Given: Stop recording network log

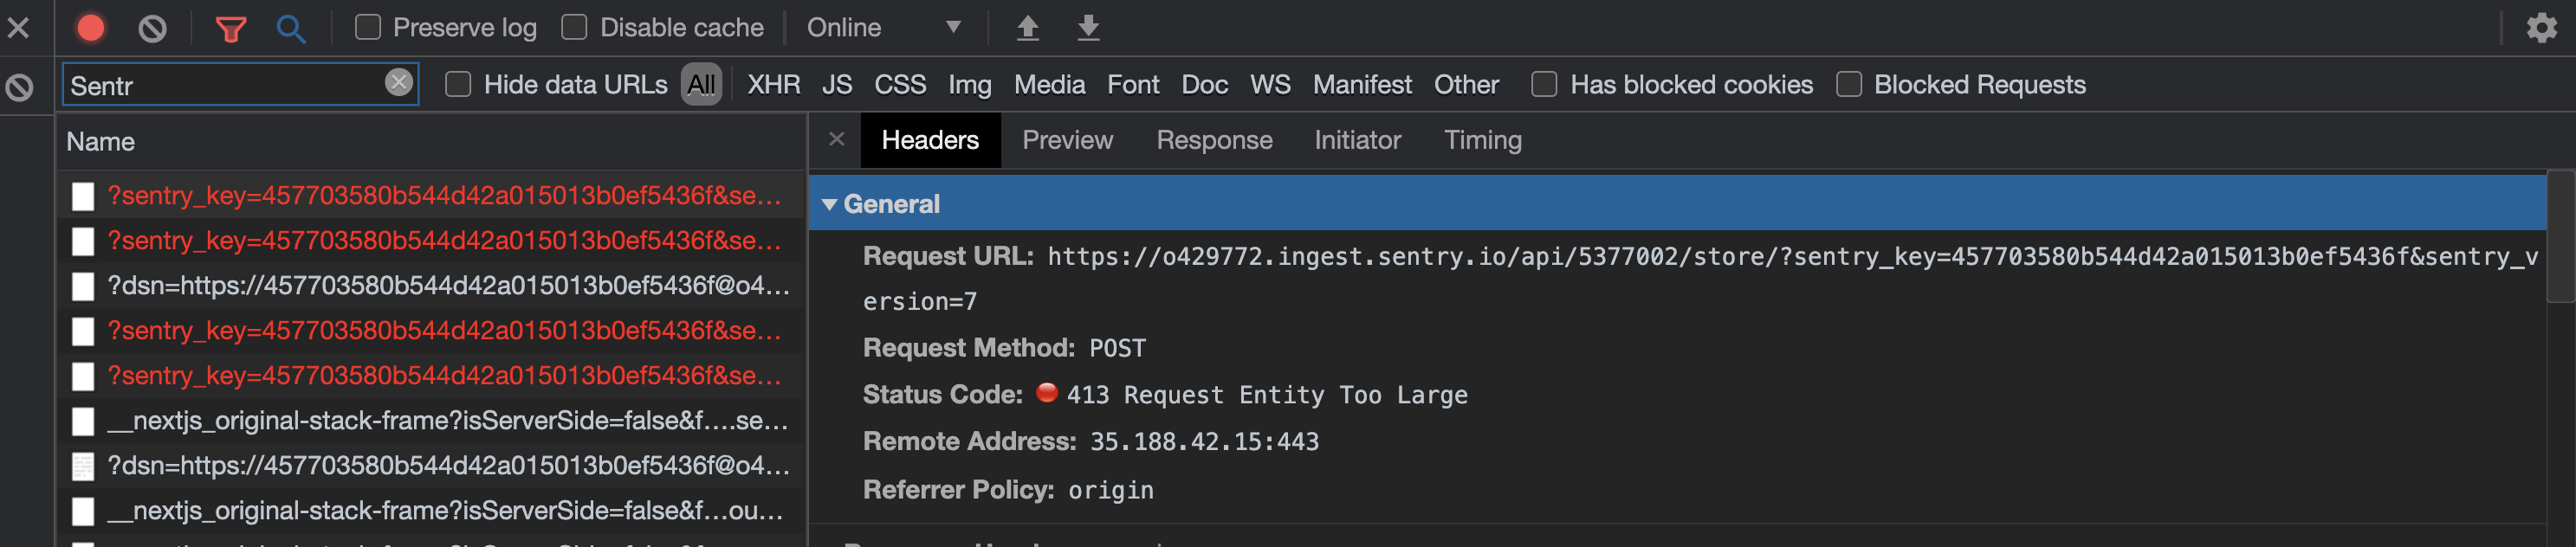Looking at the screenshot, I should 91,27.
